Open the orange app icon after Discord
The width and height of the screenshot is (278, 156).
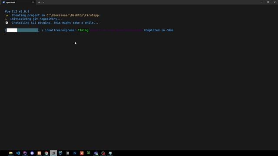tap(39, 153)
